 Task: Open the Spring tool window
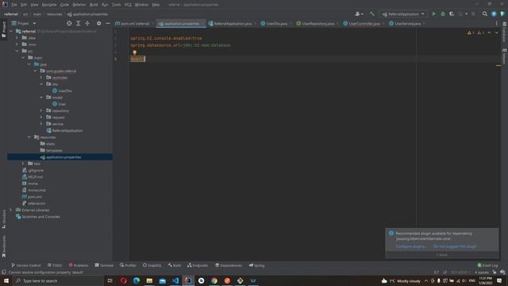pyautogui.click(x=256, y=265)
